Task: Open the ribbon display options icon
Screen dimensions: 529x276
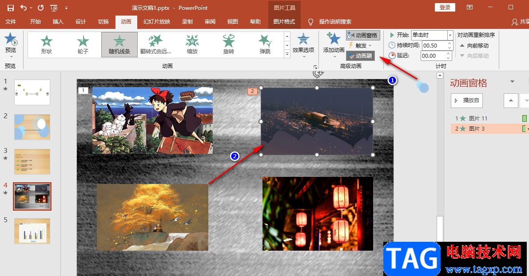Action: pos(469,8)
